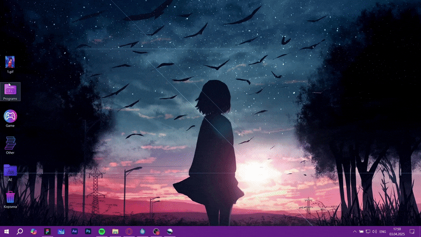Select the Game shortcut icon
Image resolution: width=421 pixels, height=237 pixels.
coord(10,118)
